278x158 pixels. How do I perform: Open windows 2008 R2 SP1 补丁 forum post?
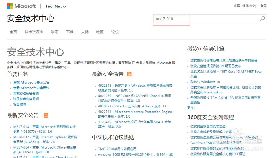(135, 154)
